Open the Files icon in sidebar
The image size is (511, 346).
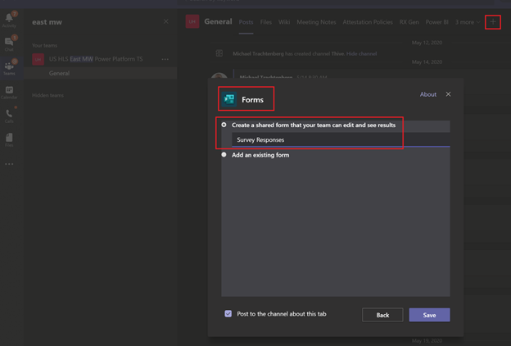click(9, 139)
